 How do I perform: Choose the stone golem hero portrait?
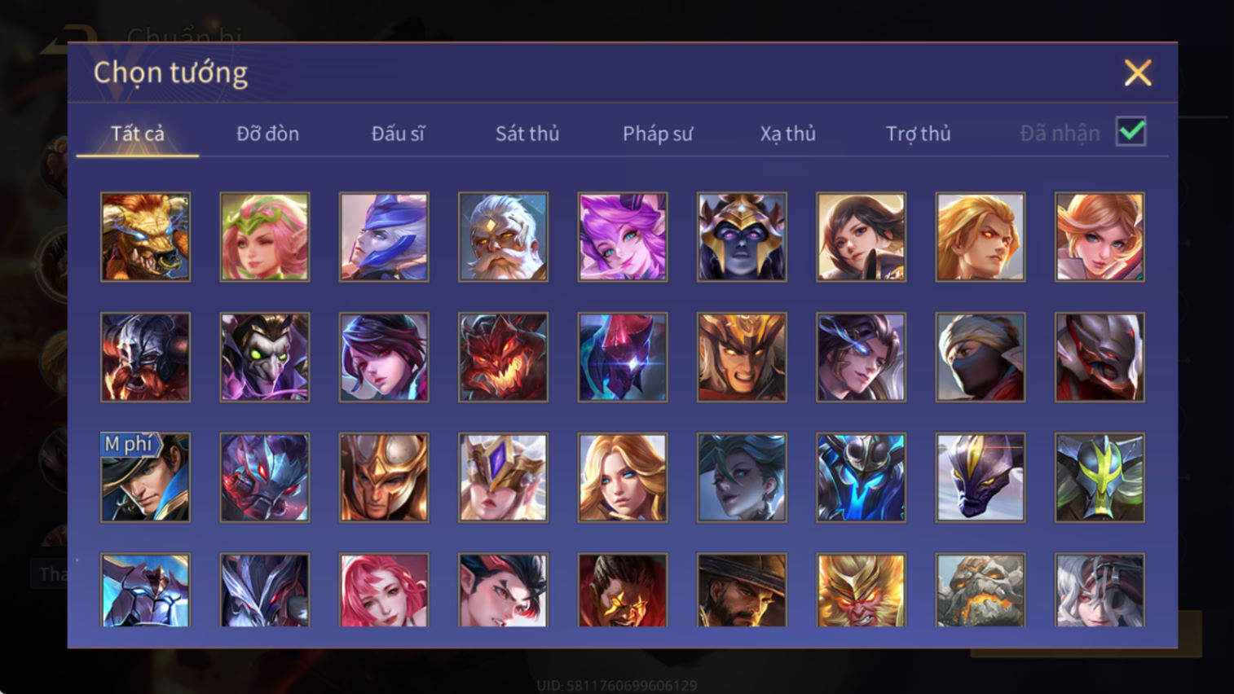981,590
